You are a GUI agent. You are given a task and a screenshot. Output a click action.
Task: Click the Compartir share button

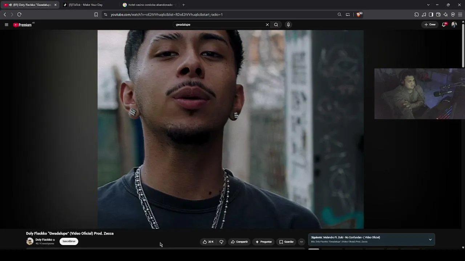239,242
